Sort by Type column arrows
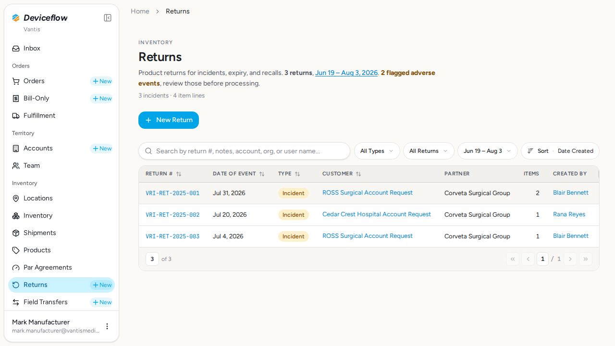 click(297, 174)
